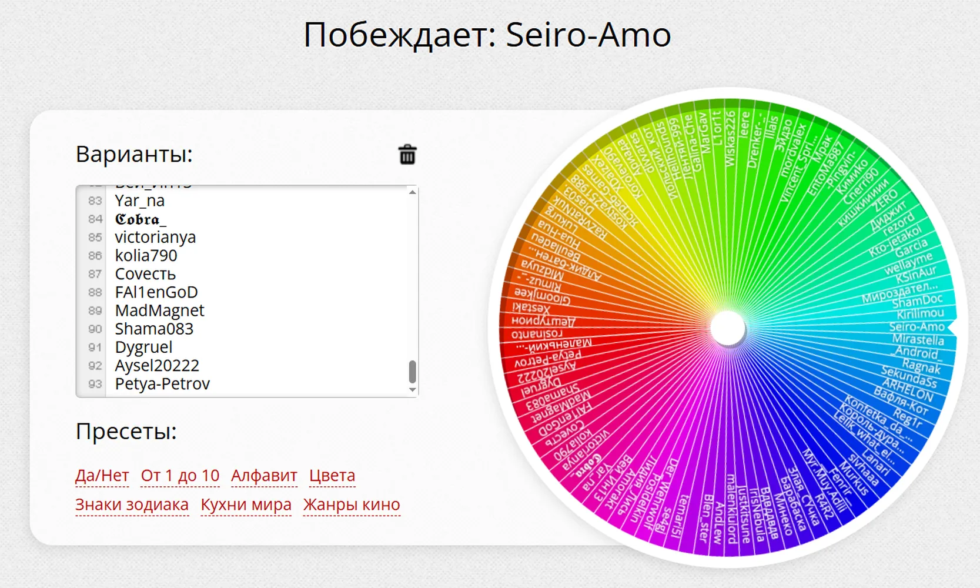Click the Garcia sector on the wheel
Viewport: 980px width, 588px height.
911,248
